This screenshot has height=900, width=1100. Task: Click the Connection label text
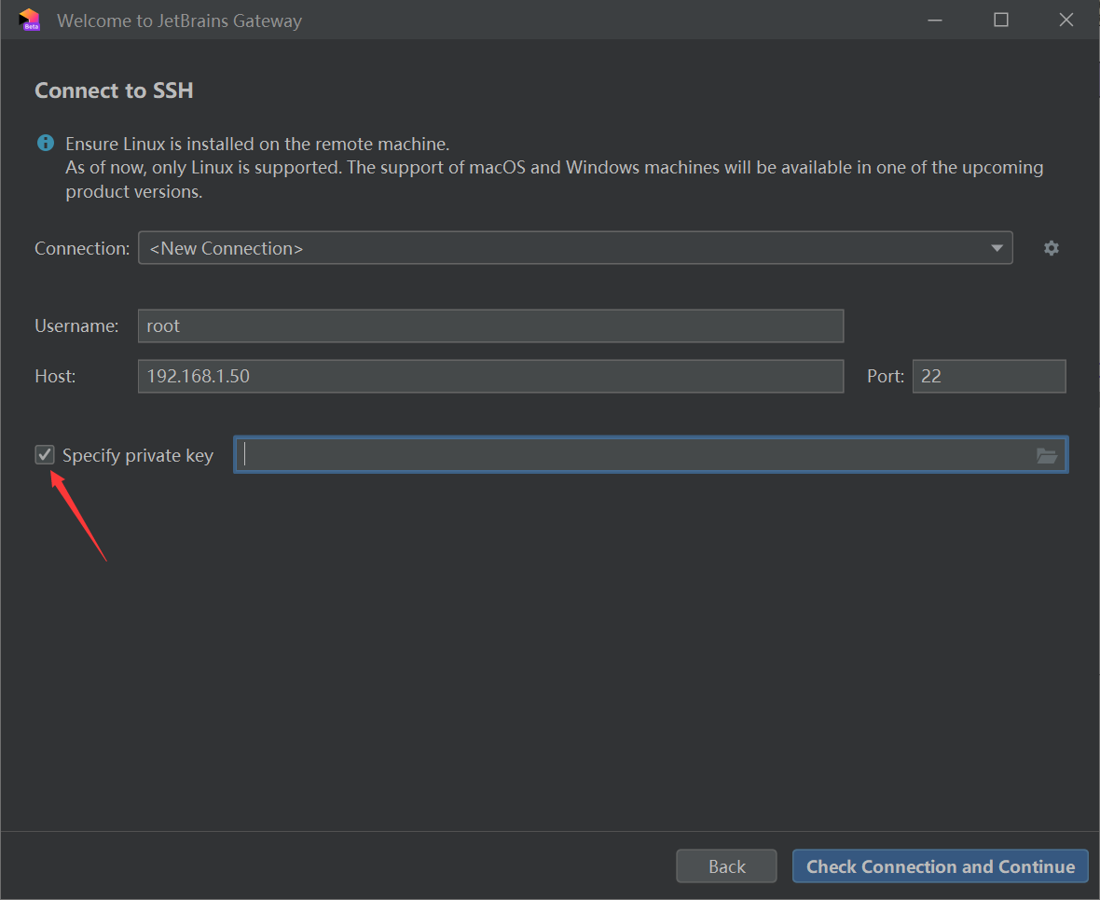(82, 248)
